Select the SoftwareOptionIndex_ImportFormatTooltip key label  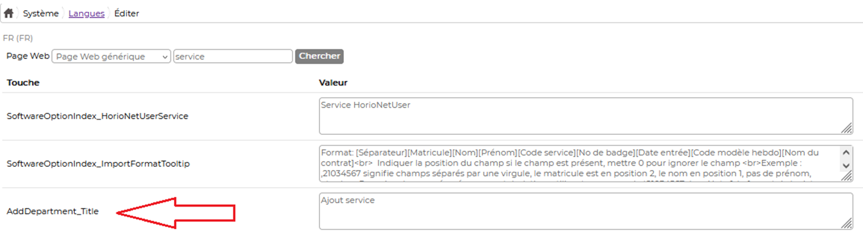(98, 164)
